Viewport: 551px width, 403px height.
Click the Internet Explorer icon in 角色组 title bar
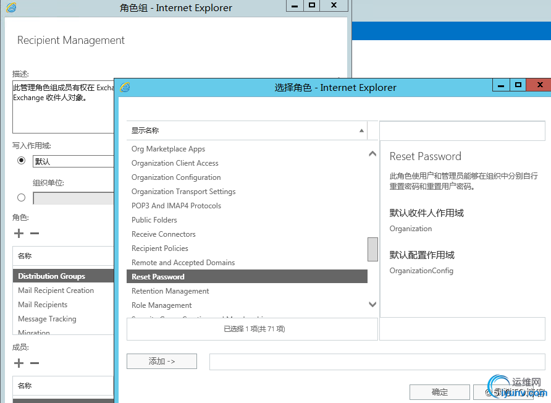pos(11,7)
